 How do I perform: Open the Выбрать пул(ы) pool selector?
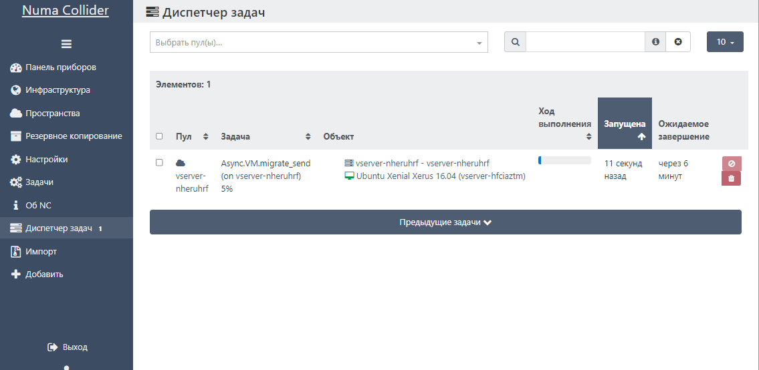tap(318, 42)
